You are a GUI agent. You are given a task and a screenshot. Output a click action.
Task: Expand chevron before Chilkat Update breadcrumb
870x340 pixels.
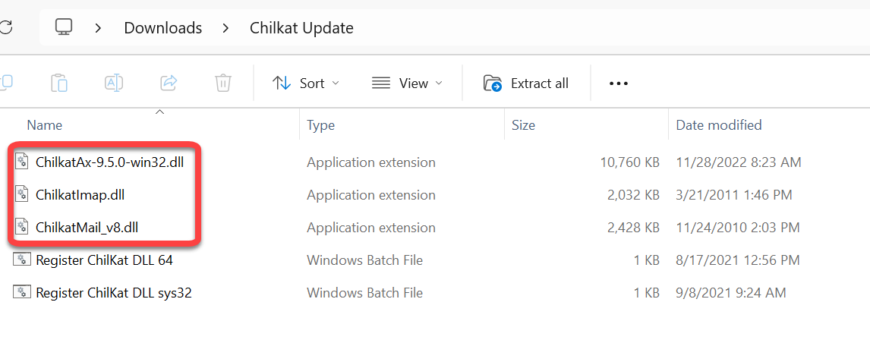[x=225, y=28]
